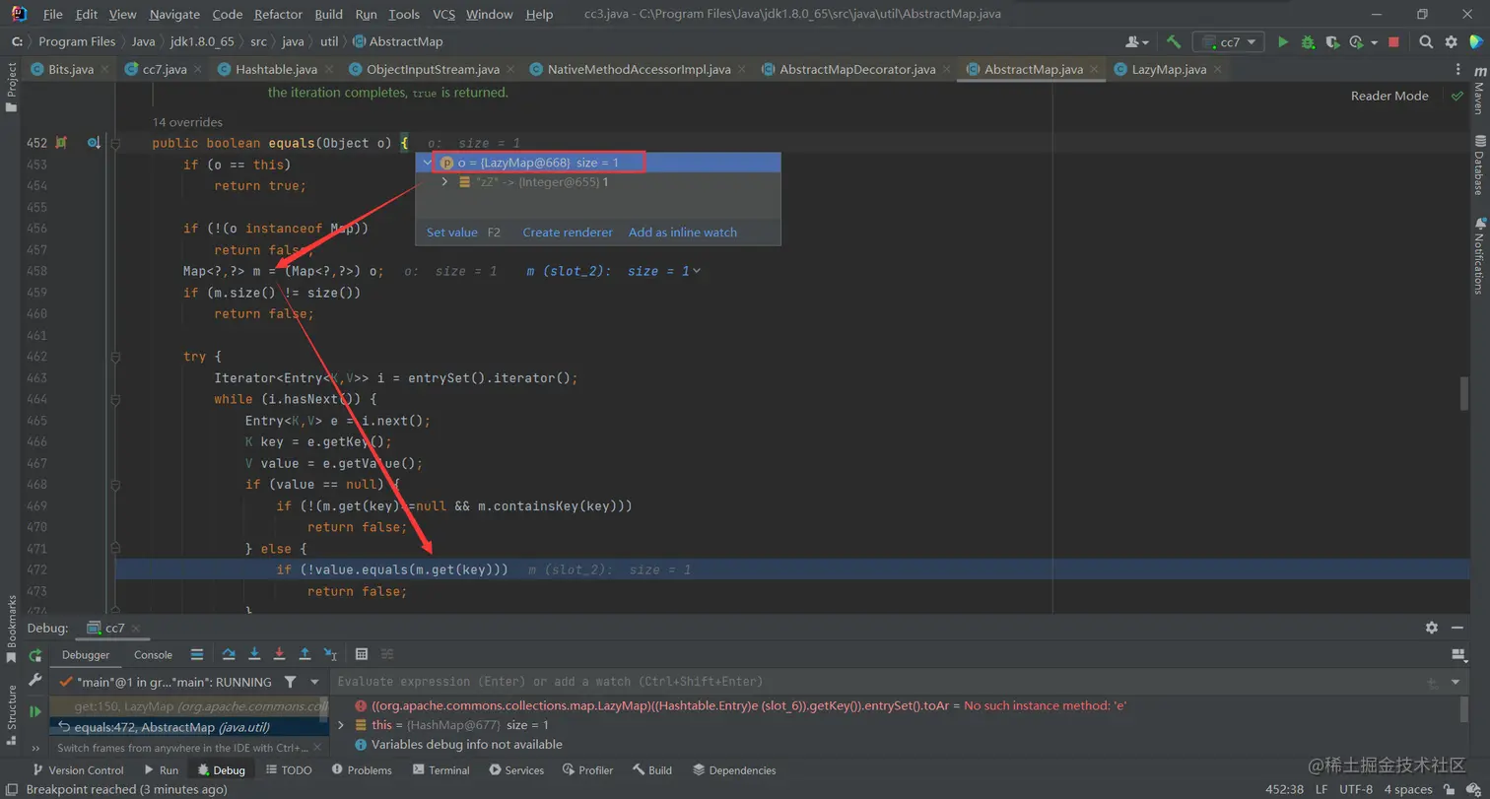Select the equals:472, AbstractMap frame

(189, 727)
